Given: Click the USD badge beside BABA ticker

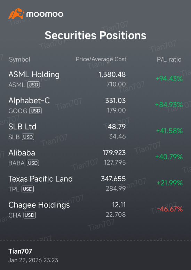Looking at the screenshot, I should [x=33, y=163].
